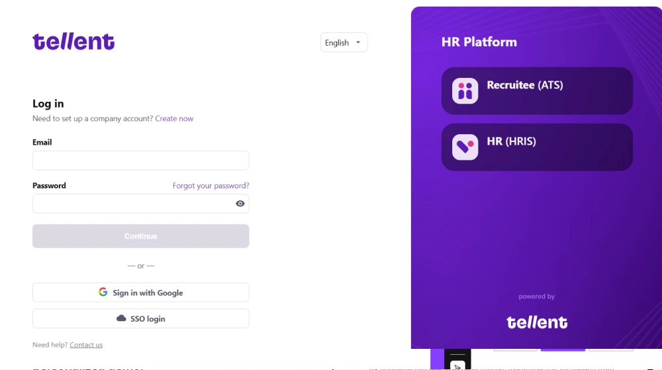
Task: Focus the Email input field
Action: [140, 161]
